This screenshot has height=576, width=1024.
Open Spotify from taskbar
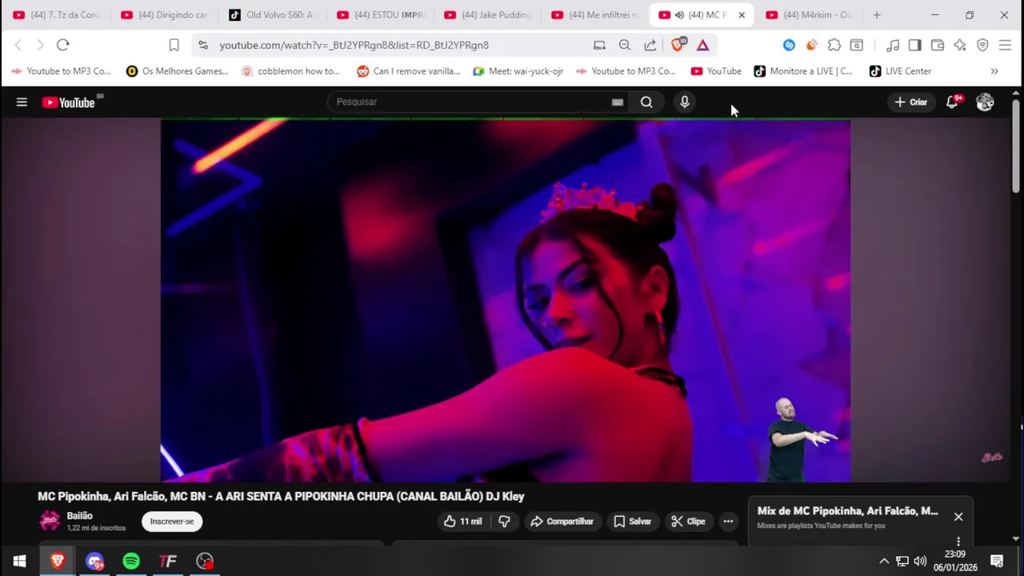coord(131,561)
